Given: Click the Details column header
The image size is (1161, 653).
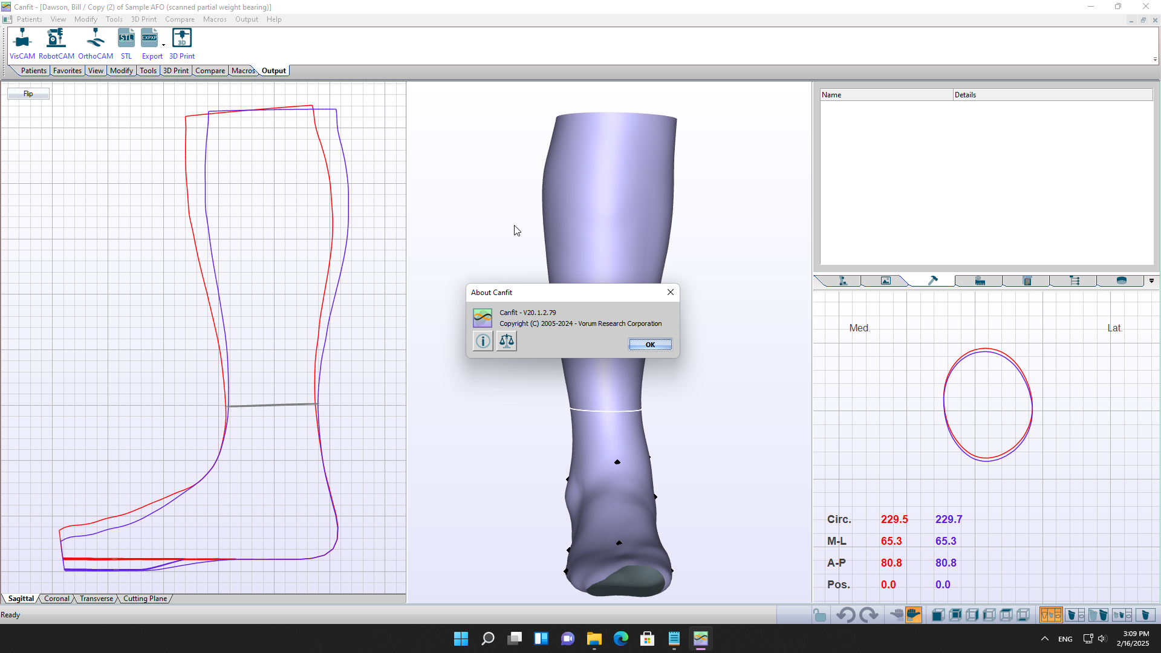Looking at the screenshot, I should pyautogui.click(x=1053, y=95).
